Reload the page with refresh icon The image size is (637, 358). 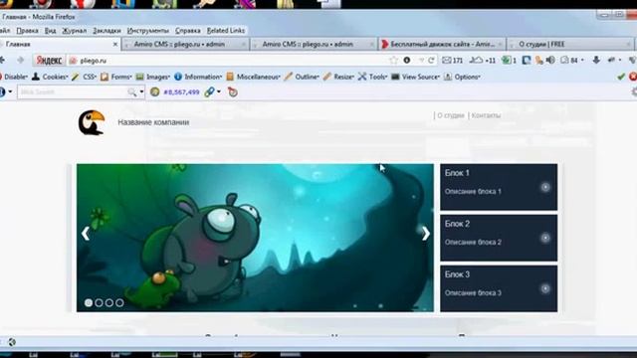(431, 60)
